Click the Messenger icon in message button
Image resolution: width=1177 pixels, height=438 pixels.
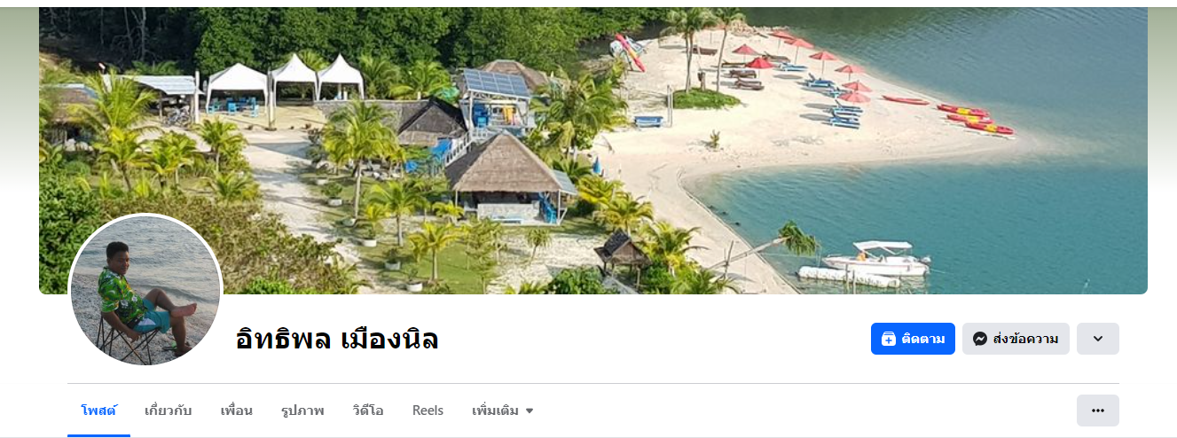(980, 339)
